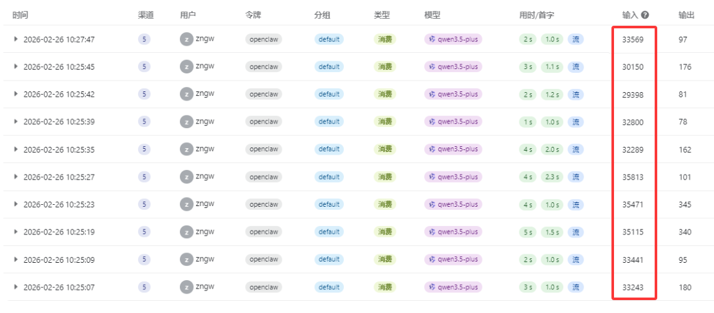This screenshot has height=313, width=714.
Task: Click the qwen model icon in the 10:25:45 row
Action: (x=432, y=67)
